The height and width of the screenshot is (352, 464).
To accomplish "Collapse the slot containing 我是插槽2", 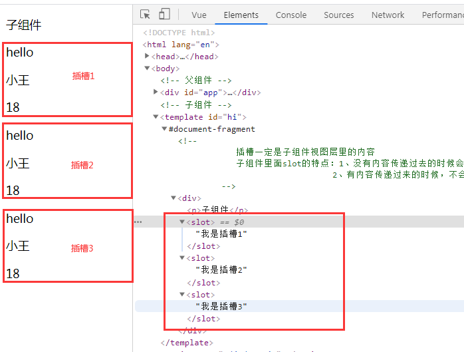I will tap(182, 258).
